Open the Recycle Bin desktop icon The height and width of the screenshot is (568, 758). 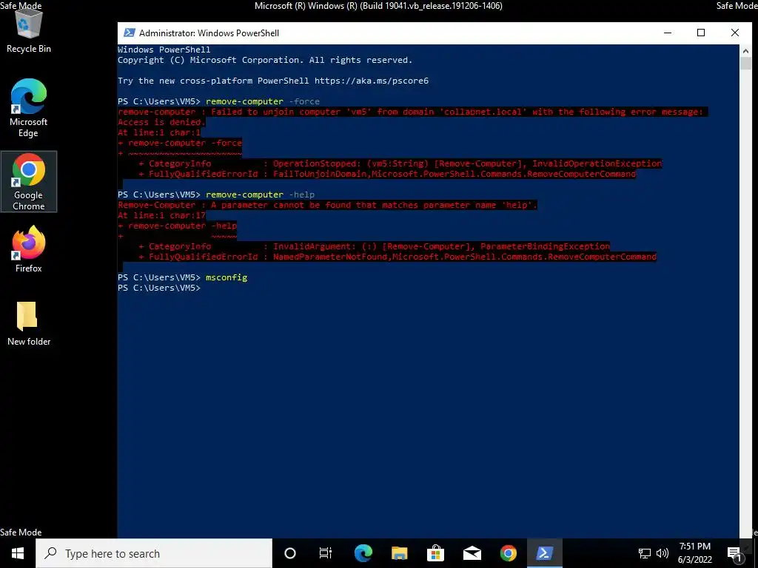[29, 31]
